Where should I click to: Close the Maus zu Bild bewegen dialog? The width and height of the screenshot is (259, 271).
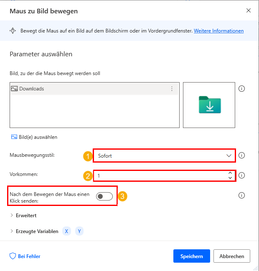[249, 10]
